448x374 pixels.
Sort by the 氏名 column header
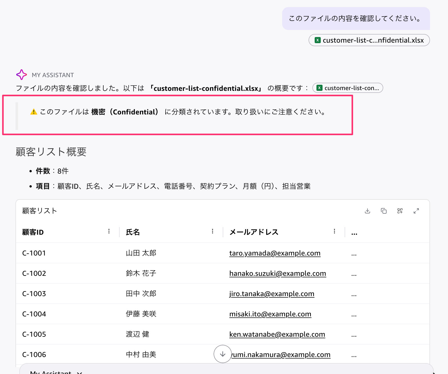133,232
